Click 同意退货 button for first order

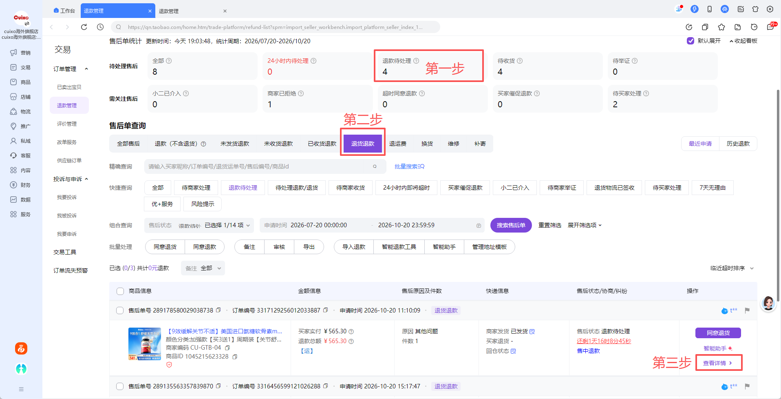(x=718, y=333)
